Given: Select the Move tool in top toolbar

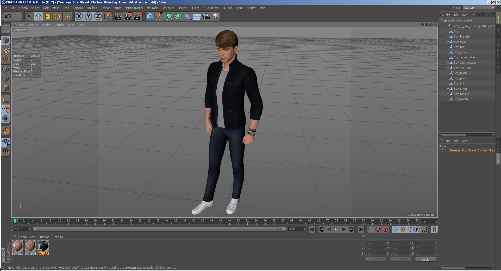Looking at the screenshot, I should pos(39,16).
